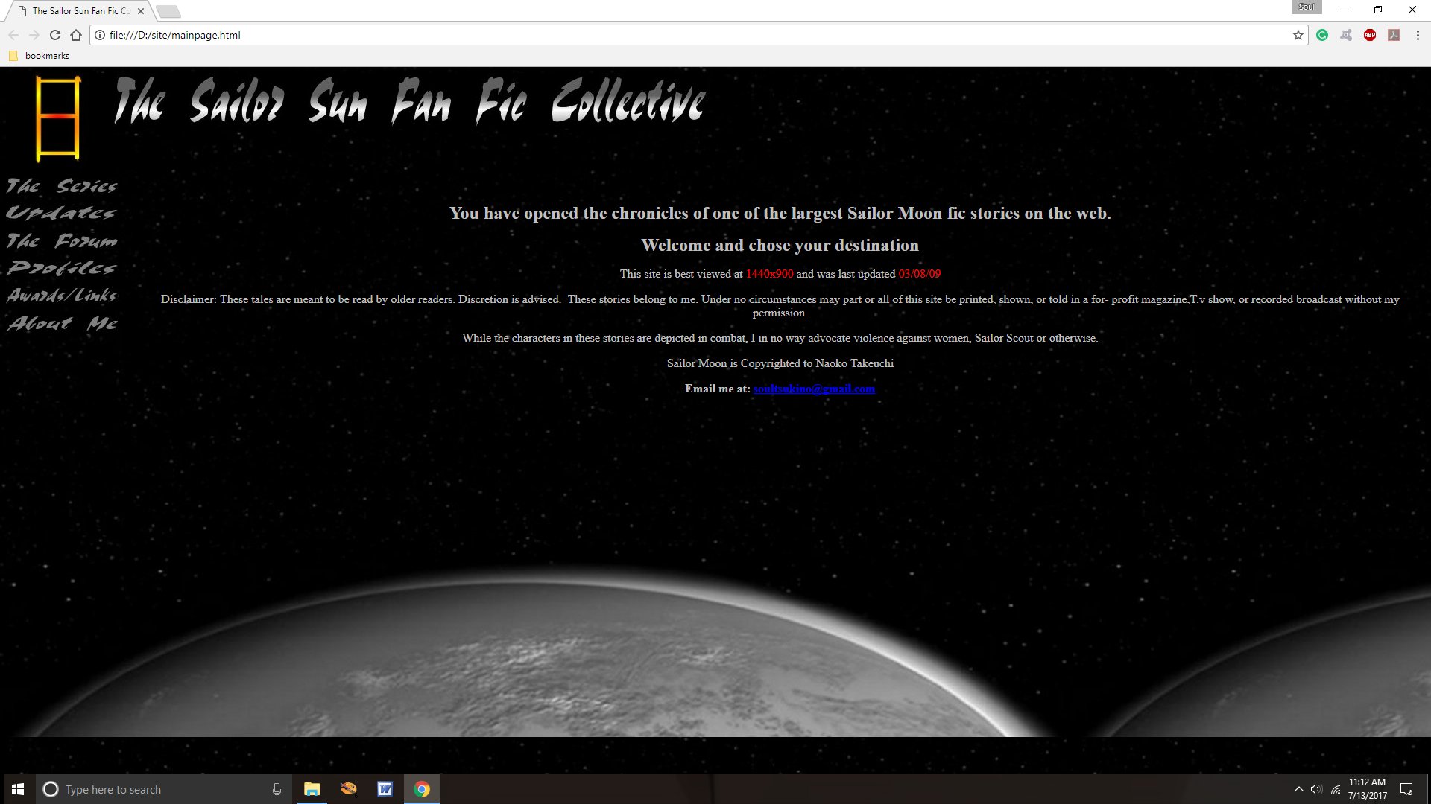Close the Sailor Sun Fan Fic tab

coord(141,11)
